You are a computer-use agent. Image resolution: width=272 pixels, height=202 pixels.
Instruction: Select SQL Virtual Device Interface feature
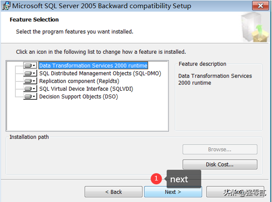(x=86, y=89)
